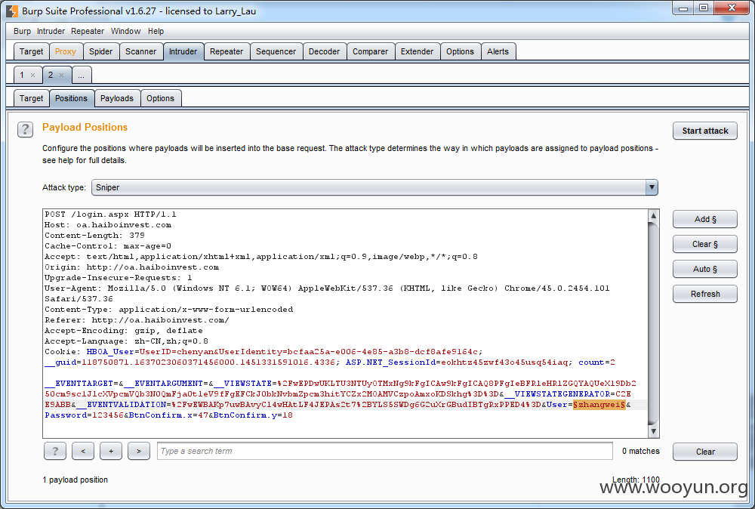The height and width of the screenshot is (509, 755).
Task: Focus the search term input field
Action: click(385, 451)
